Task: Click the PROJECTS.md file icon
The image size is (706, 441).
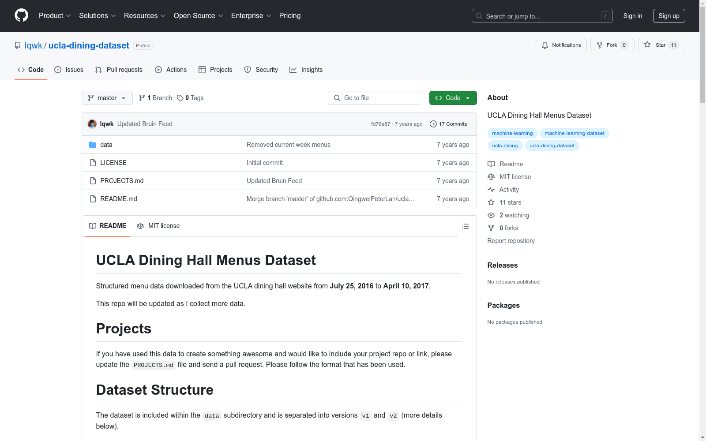Action: pyautogui.click(x=93, y=181)
